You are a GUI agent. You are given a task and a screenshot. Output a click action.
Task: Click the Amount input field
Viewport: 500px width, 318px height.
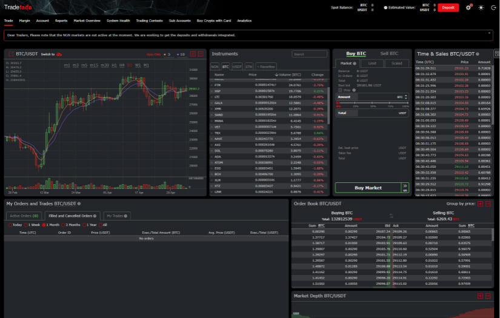[x=372, y=97]
